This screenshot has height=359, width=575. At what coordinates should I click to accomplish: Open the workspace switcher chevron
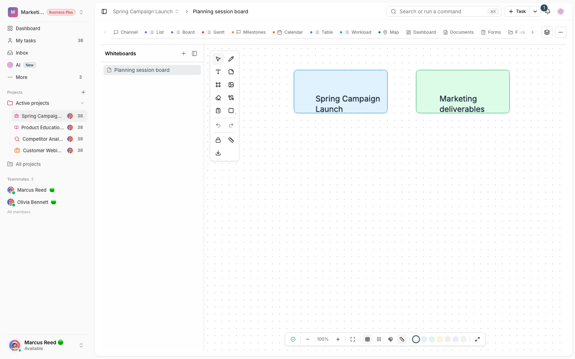click(81, 12)
